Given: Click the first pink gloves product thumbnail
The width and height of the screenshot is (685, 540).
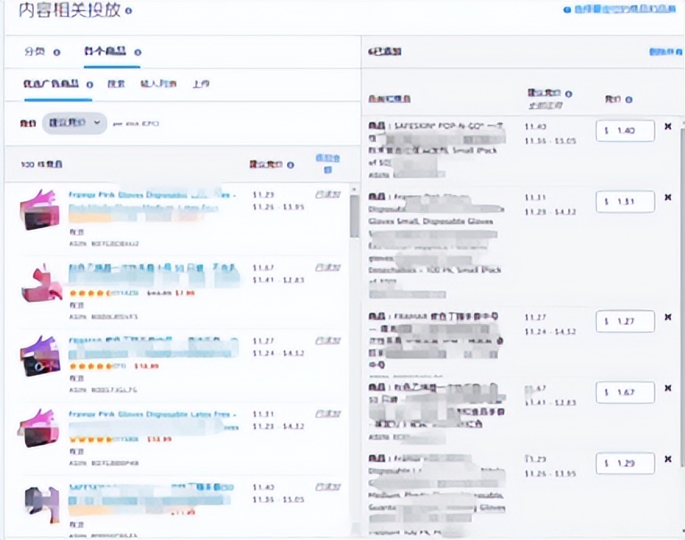Looking at the screenshot, I should pyautogui.click(x=40, y=207).
